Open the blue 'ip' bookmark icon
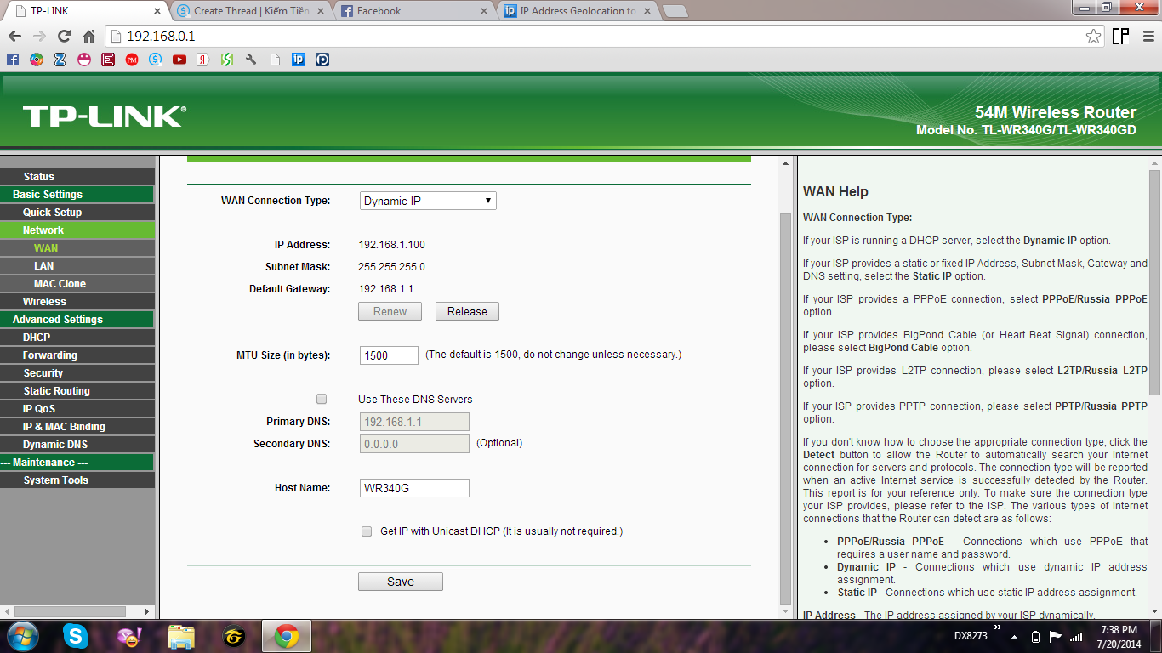The height and width of the screenshot is (653, 1162). [298, 60]
